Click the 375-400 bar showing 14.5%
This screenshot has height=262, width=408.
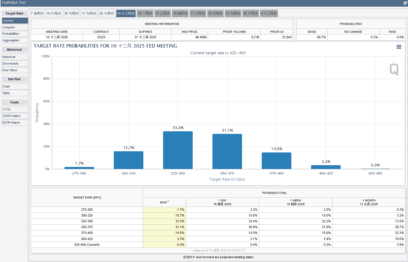coord(277,161)
